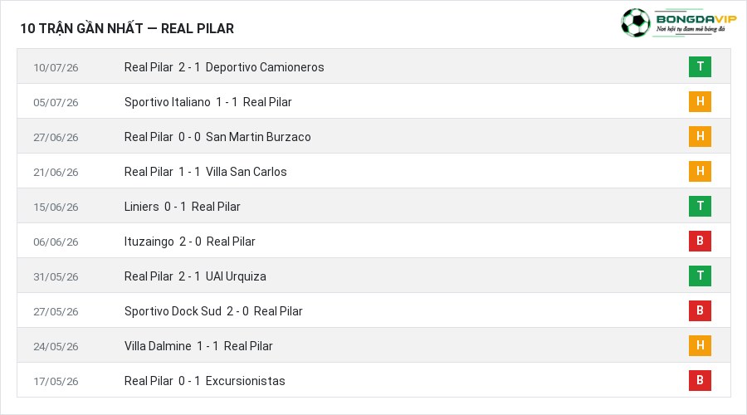Open the Real Pilar 2 - 1 Deportivo Camioneros match
747x415 pixels.
tap(224, 67)
